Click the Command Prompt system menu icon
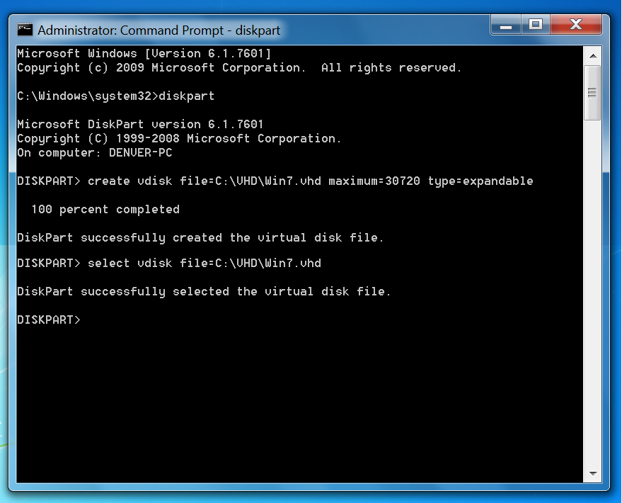622x503 pixels. click(x=25, y=30)
